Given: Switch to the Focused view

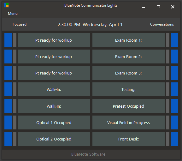Looking at the screenshot, I should pyautogui.click(x=20, y=24).
